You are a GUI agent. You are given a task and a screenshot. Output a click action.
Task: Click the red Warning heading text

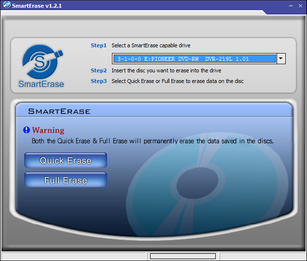pyautogui.click(x=48, y=130)
